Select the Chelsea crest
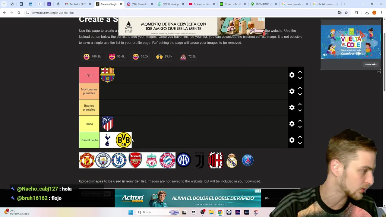386x217 pixels. click(x=119, y=160)
